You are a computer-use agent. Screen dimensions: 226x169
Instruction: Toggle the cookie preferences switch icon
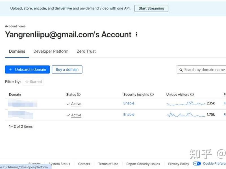click(197, 164)
